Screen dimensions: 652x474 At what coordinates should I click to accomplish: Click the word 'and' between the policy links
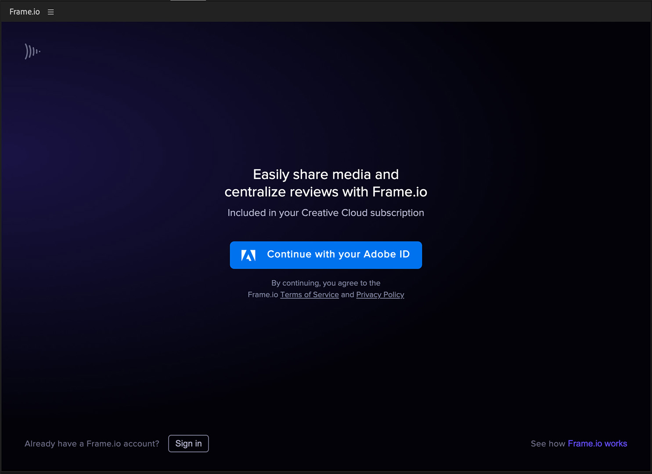coord(347,294)
